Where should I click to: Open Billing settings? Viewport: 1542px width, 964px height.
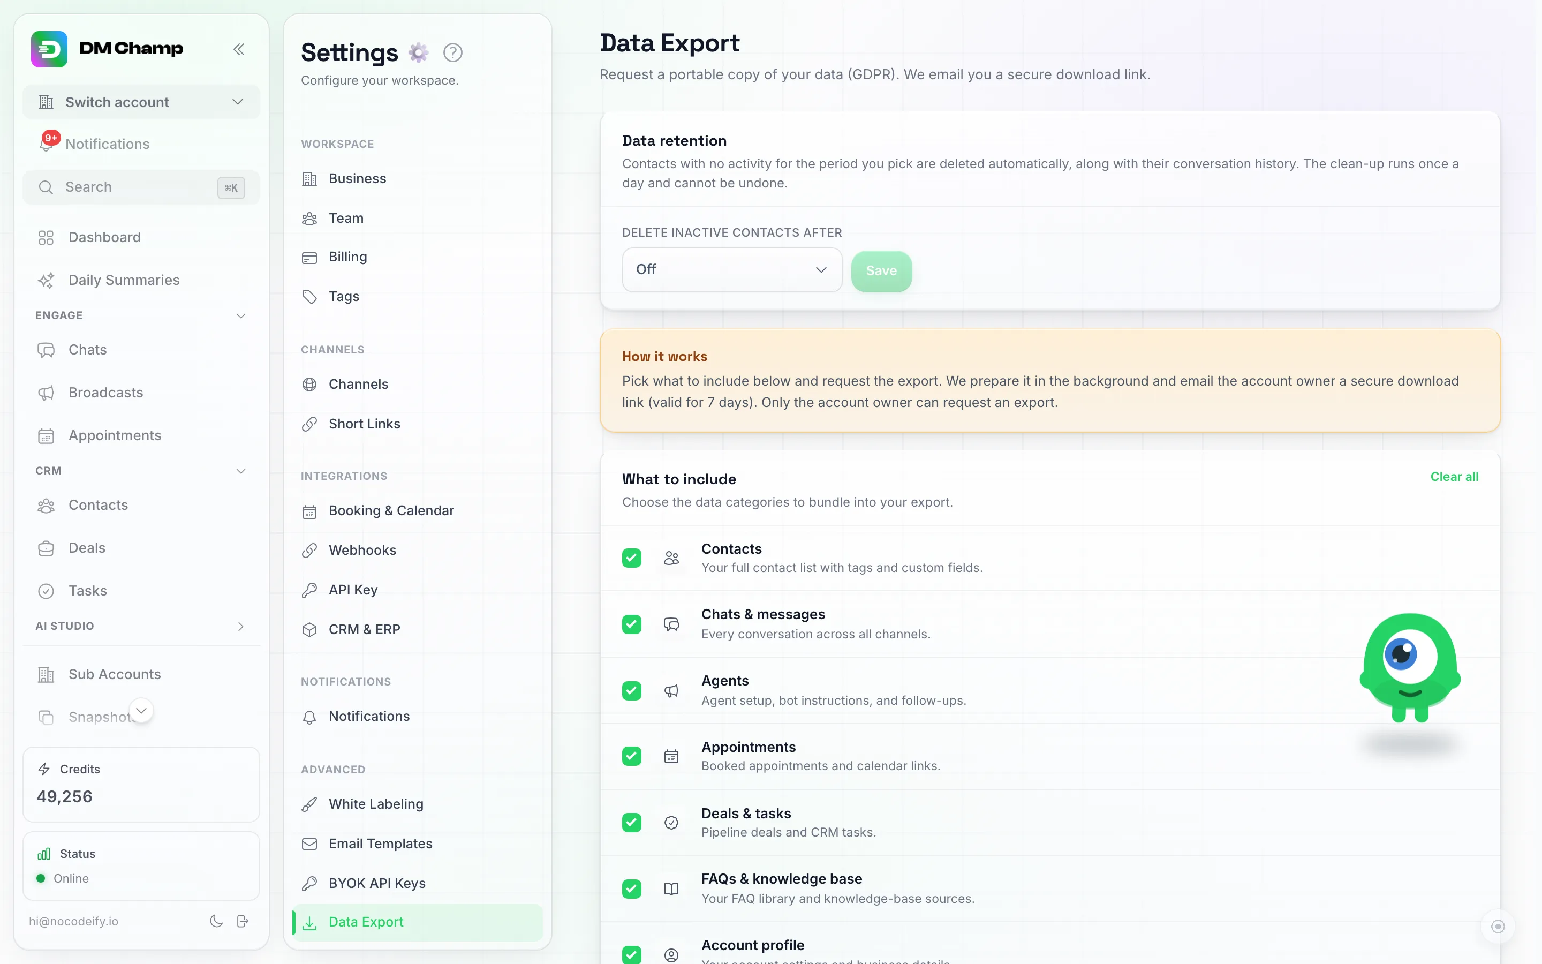coord(418,257)
